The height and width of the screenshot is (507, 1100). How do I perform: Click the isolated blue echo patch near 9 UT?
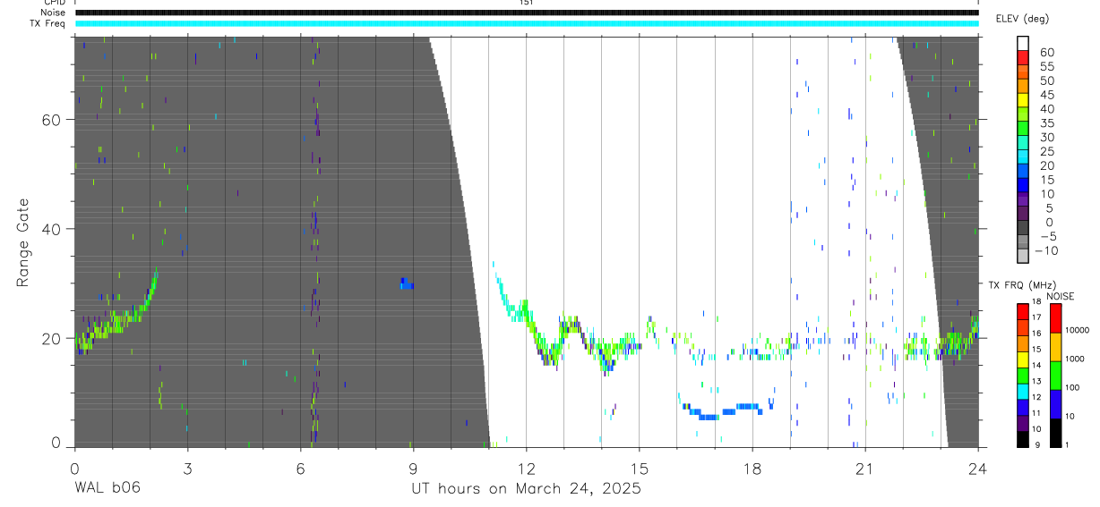407,283
